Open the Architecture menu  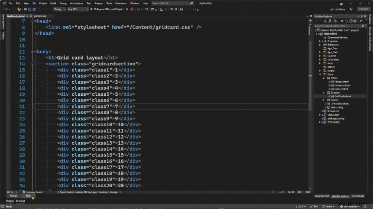(x=77, y=3)
